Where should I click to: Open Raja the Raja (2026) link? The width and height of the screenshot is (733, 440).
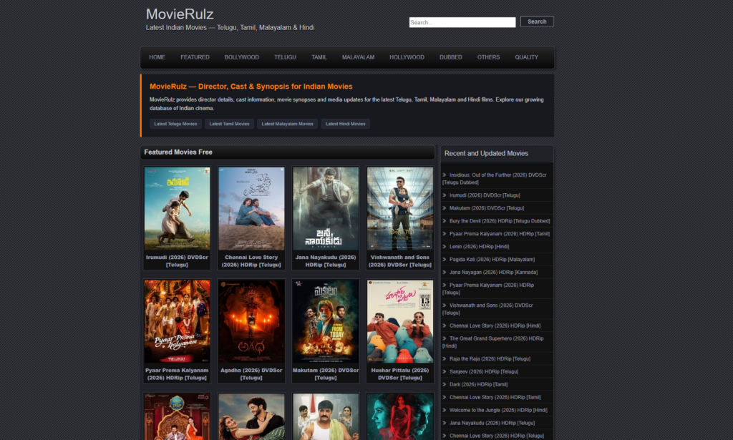(490, 359)
